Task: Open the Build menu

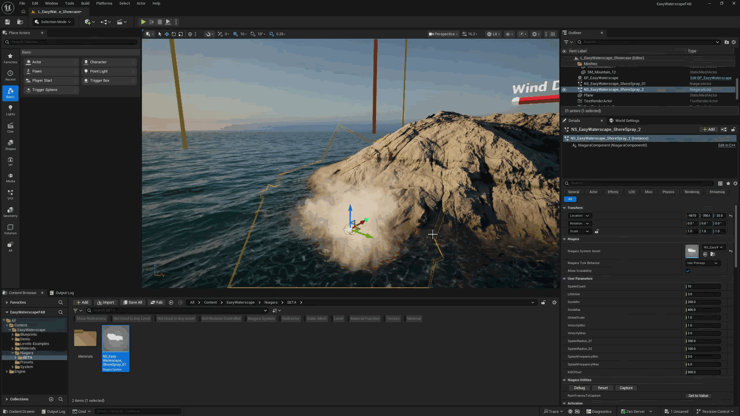Action: (x=85, y=3)
